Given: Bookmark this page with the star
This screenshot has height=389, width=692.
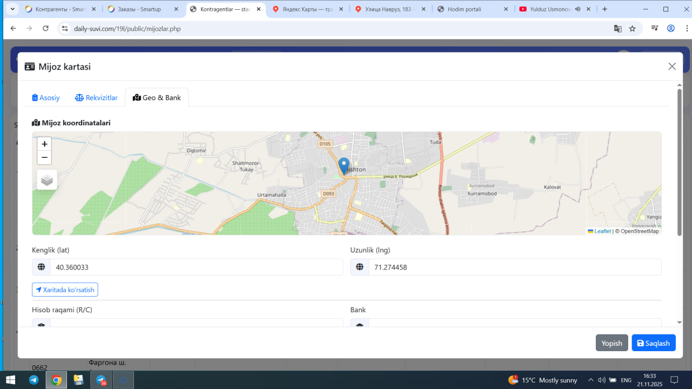Looking at the screenshot, I should [x=632, y=29].
